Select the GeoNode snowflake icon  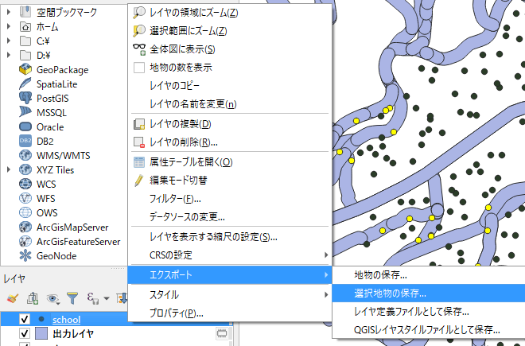pos(25,256)
